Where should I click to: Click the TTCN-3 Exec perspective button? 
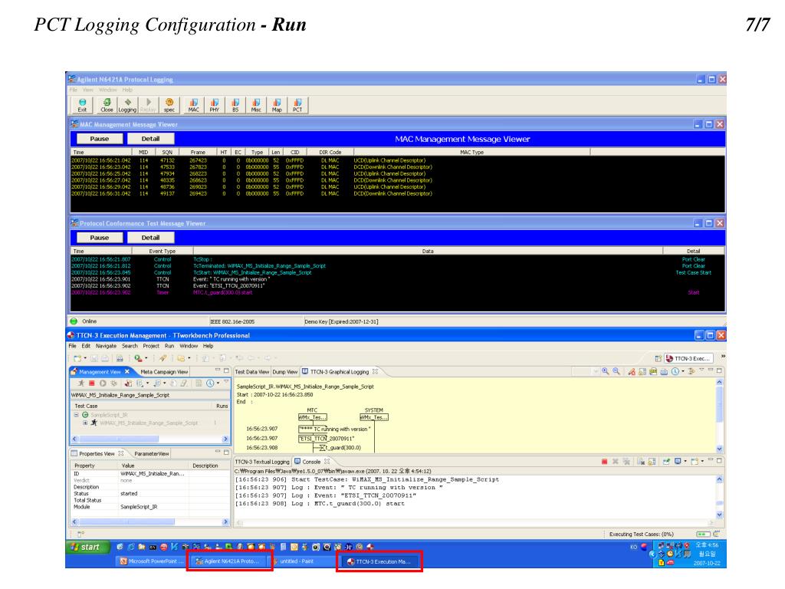click(x=689, y=358)
